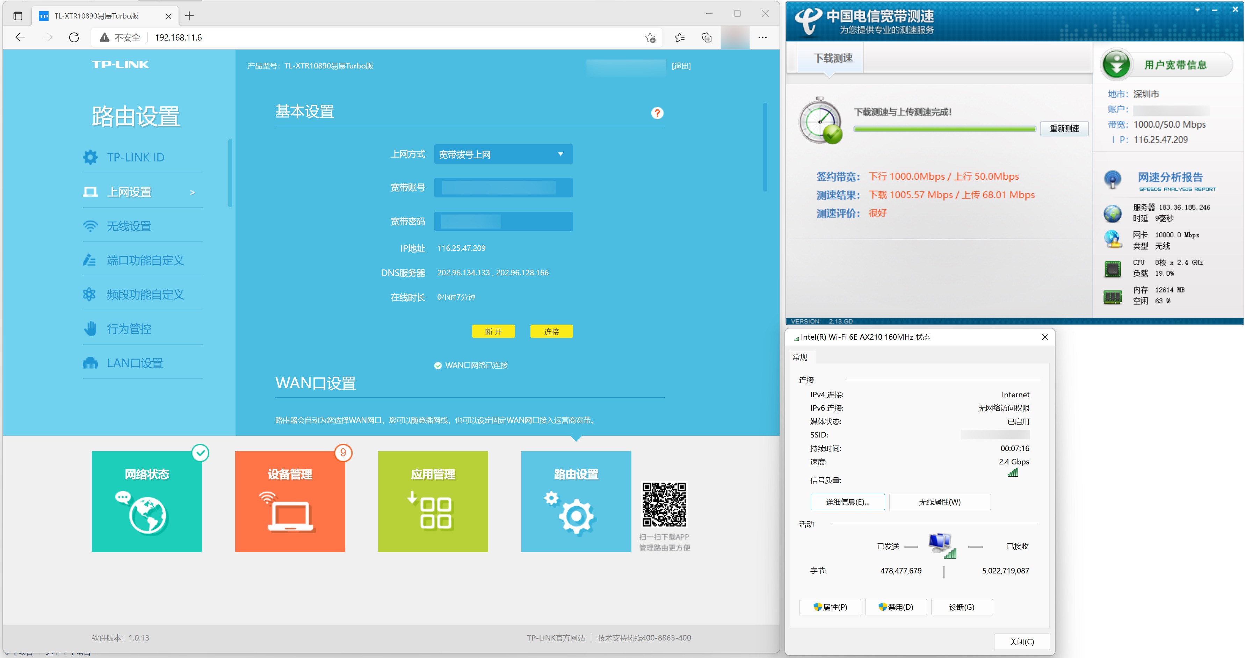Viewport: 1245px width, 658px height.
Task: Click the red help question mark icon
Action: coord(657,113)
